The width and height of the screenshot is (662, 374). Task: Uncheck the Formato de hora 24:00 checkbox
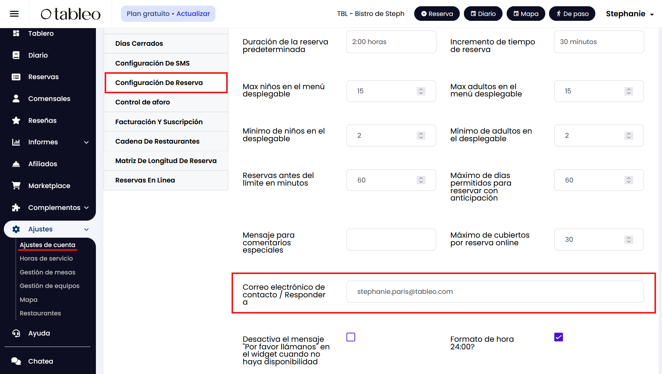pyautogui.click(x=558, y=337)
